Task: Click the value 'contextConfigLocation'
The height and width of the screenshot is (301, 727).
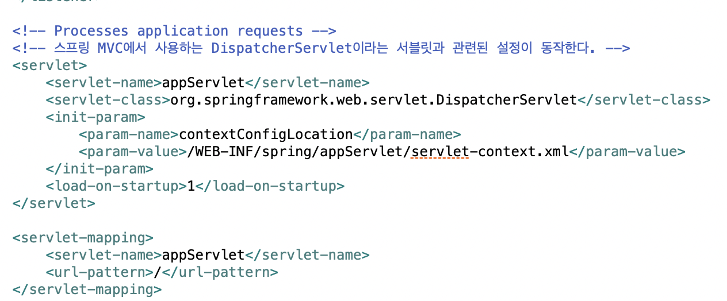Action: [266, 134]
